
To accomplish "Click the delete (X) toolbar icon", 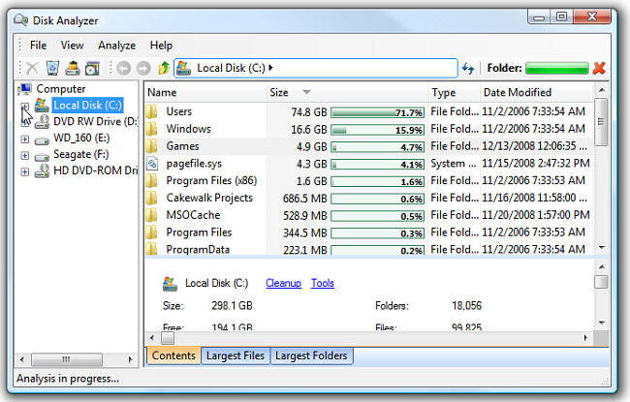I will [31, 69].
